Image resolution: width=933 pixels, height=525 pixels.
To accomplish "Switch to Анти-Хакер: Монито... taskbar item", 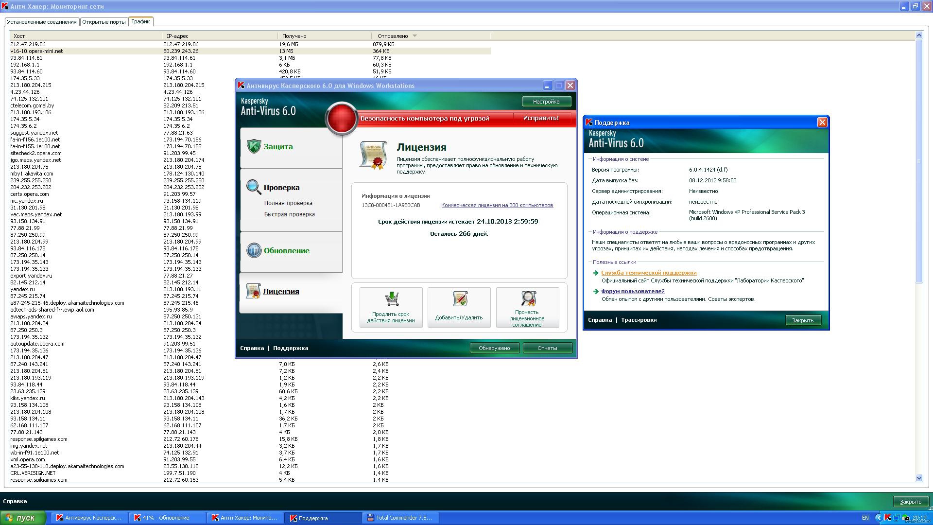I will 245,518.
